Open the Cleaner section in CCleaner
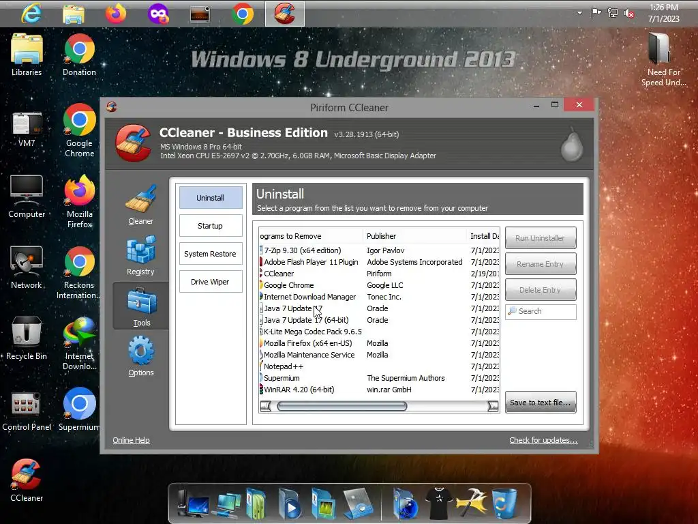The height and width of the screenshot is (524, 698). pos(140,205)
